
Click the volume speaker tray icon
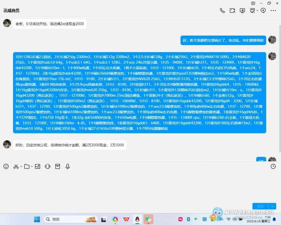(235, 219)
